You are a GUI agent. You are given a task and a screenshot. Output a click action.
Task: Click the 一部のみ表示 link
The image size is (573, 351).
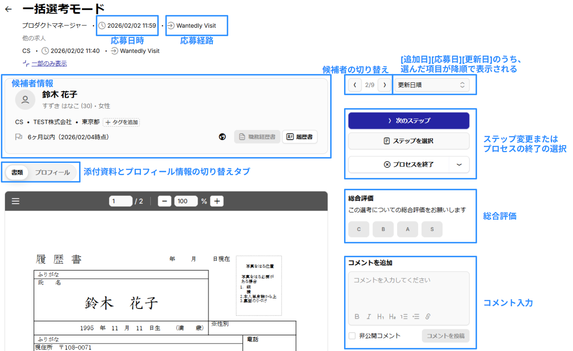pyautogui.click(x=49, y=63)
